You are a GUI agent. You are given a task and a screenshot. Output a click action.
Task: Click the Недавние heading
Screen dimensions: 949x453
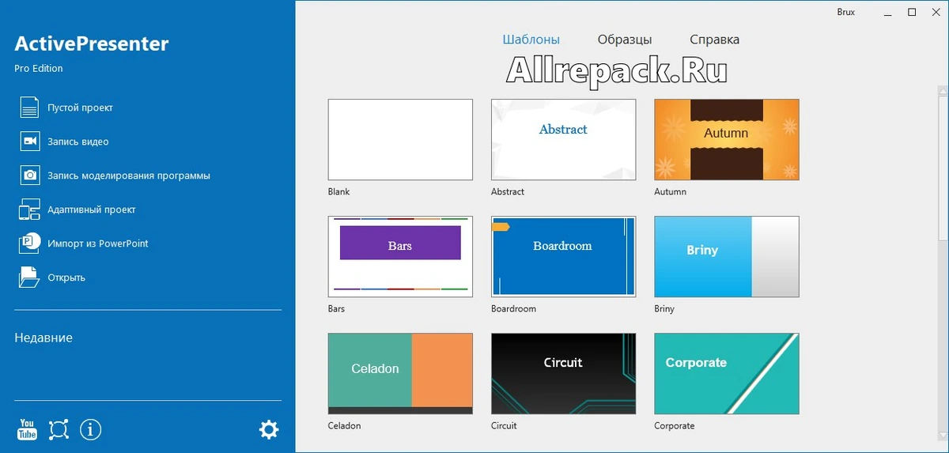point(43,338)
